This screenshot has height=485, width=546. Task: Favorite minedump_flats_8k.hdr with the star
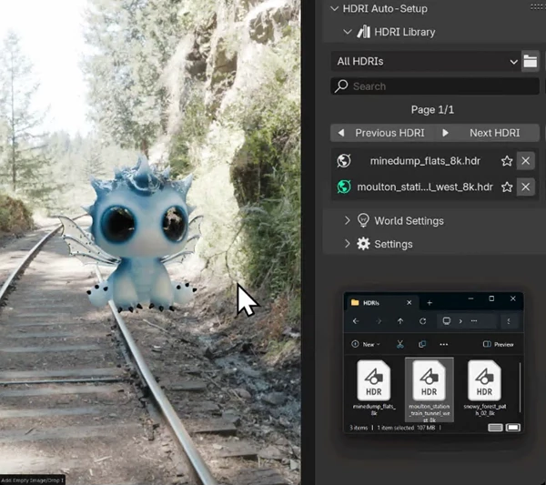pos(507,161)
